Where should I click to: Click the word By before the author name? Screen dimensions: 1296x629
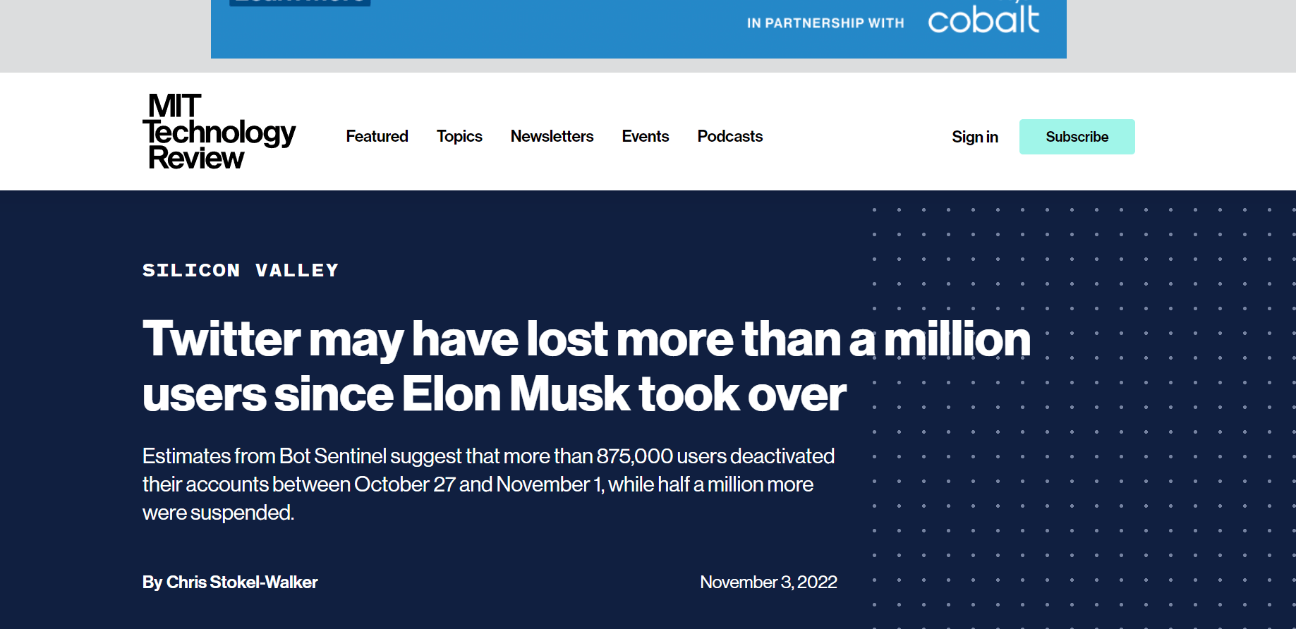click(x=152, y=582)
